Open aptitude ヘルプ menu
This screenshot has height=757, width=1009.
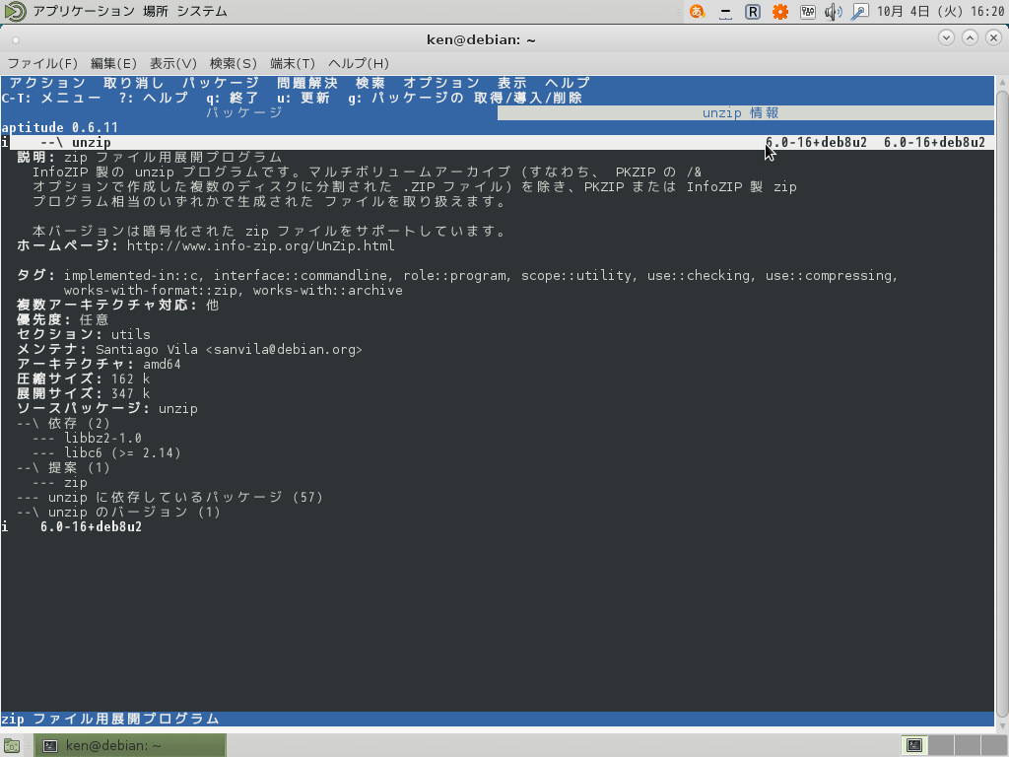pos(568,83)
